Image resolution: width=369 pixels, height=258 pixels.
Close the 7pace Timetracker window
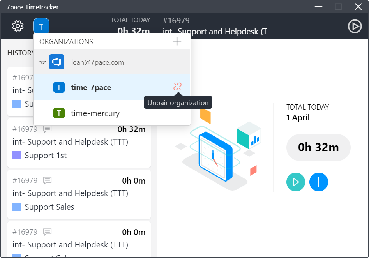[358, 7]
